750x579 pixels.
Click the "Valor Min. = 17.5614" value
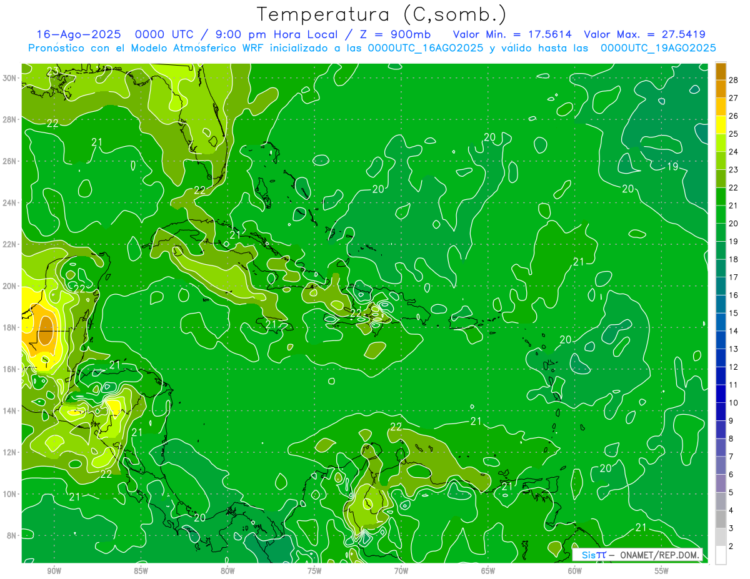coord(512,34)
